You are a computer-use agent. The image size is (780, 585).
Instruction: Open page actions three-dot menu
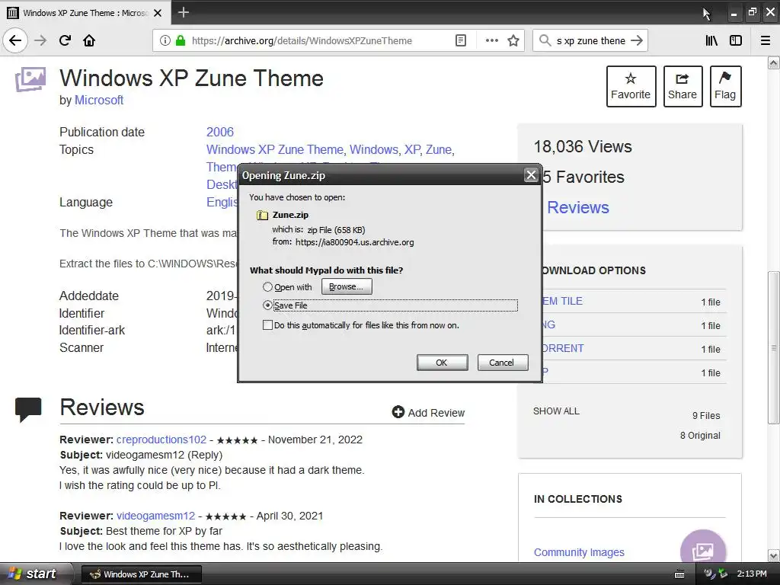pos(491,40)
